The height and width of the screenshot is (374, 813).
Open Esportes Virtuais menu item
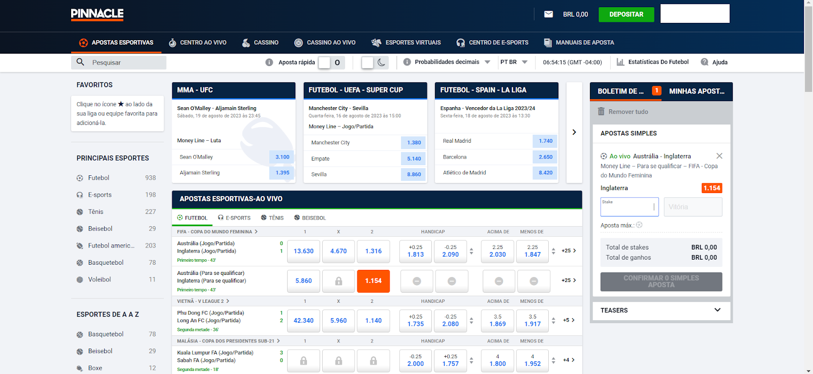click(406, 43)
